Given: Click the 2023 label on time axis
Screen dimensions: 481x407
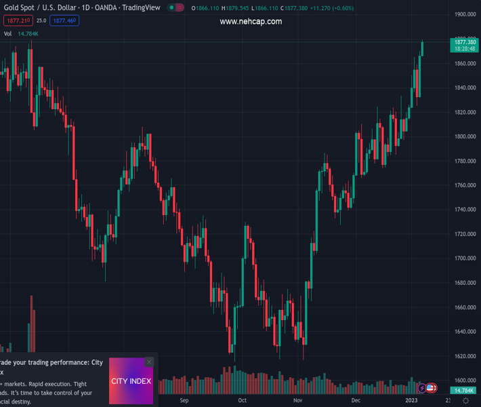Looking at the screenshot, I should tap(412, 401).
